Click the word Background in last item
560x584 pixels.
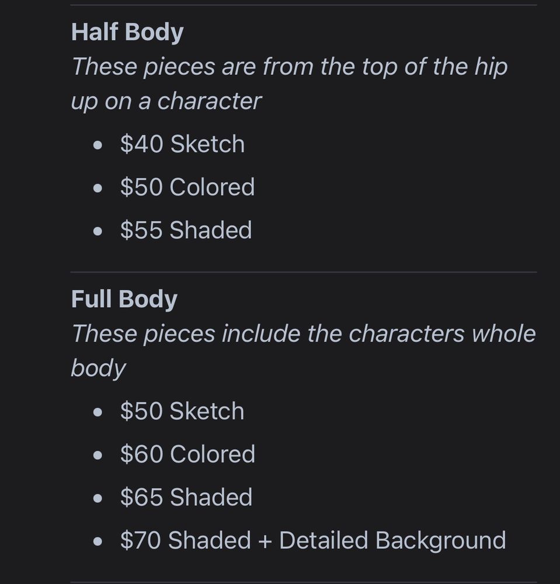point(440,541)
